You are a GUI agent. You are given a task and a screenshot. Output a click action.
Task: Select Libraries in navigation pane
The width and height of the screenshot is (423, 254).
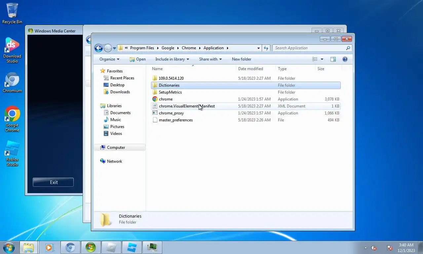(x=114, y=106)
